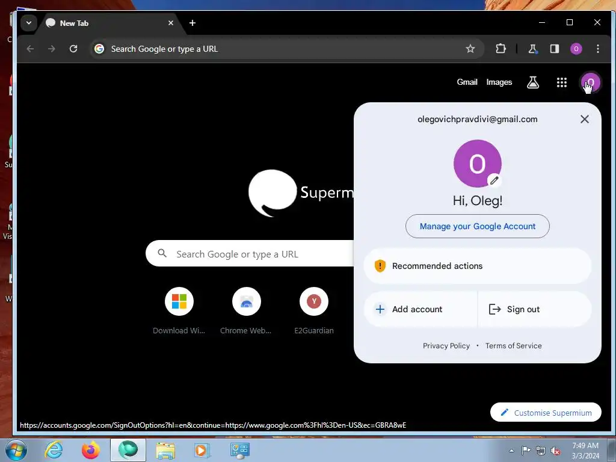616x462 pixels.
Task: Open the Images link
Action: click(499, 82)
